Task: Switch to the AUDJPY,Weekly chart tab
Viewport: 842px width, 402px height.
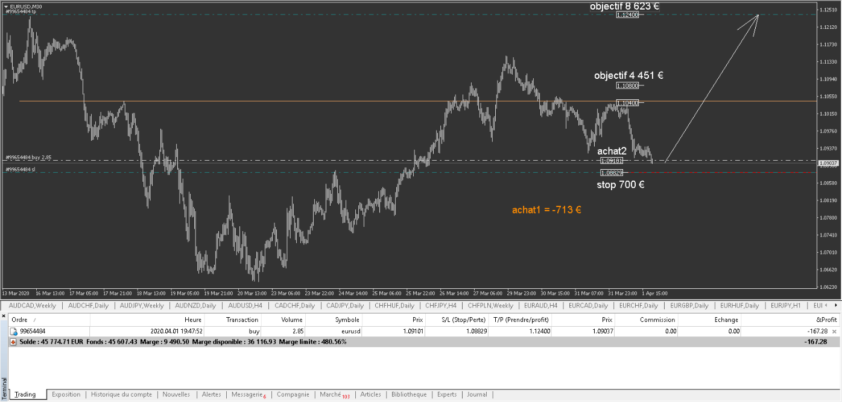Action: click(x=141, y=306)
